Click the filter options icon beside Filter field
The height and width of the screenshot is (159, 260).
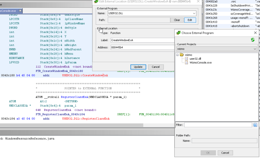click(x=255, y=125)
